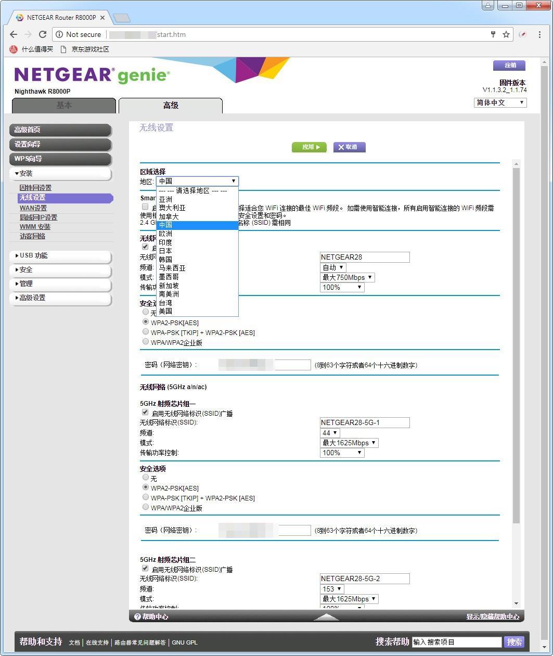Click the Not secure info icon
This screenshot has height=656, width=553.
point(60,34)
